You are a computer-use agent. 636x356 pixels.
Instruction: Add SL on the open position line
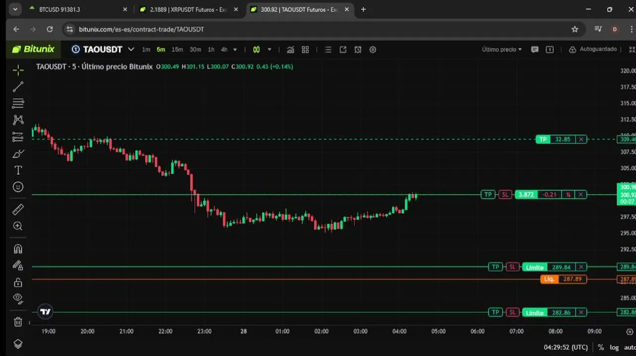pos(505,194)
